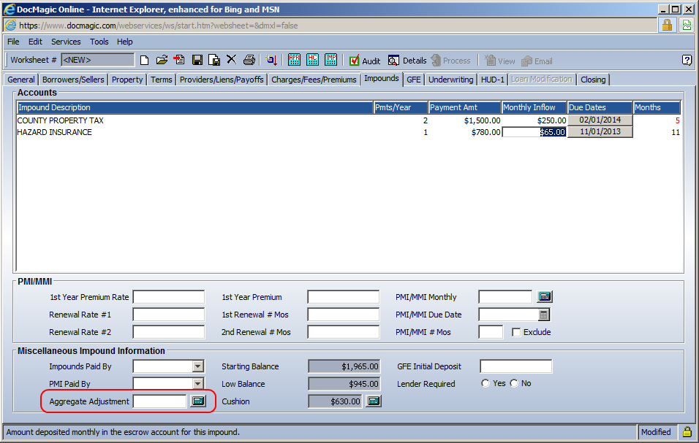Open the Edit menu
The height and width of the screenshot is (443, 699).
tap(35, 42)
